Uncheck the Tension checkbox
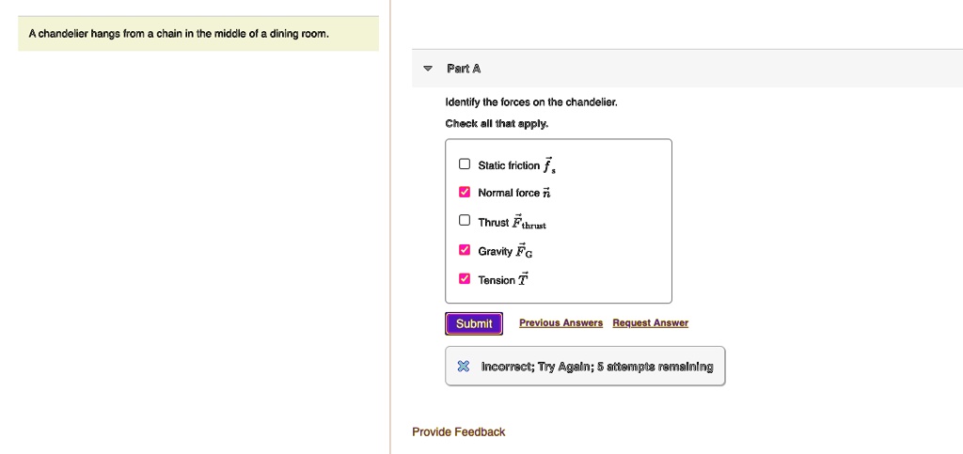Screen dimensions: 963x454 tap(465, 278)
